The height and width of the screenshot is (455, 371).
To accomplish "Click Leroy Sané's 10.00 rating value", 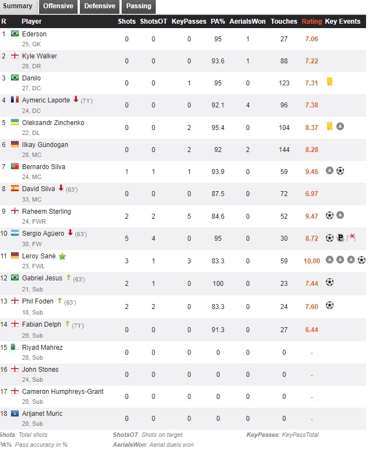I will coord(312,261).
